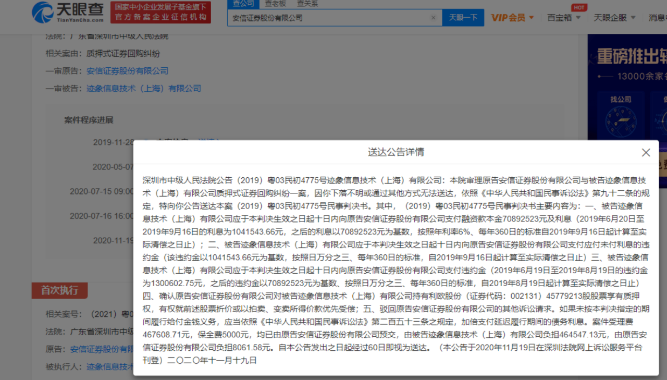Open the 百宝箱 menu
The width and height of the screenshot is (667, 380).
pos(563,18)
